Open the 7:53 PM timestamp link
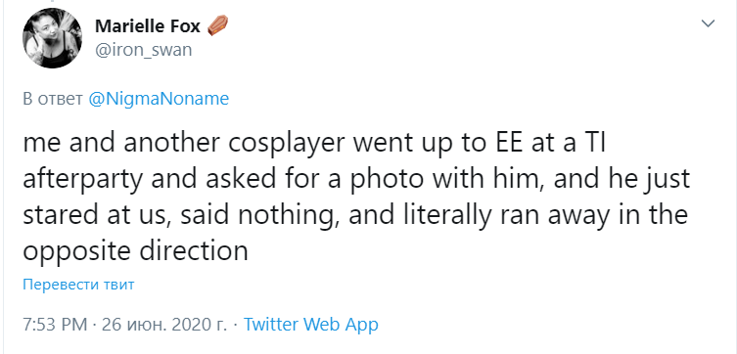The height and width of the screenshot is (354, 737). [x=55, y=324]
